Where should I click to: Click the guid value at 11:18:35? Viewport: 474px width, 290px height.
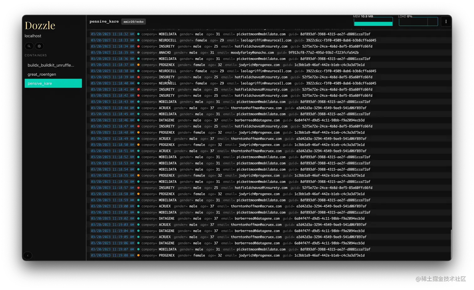(324, 53)
